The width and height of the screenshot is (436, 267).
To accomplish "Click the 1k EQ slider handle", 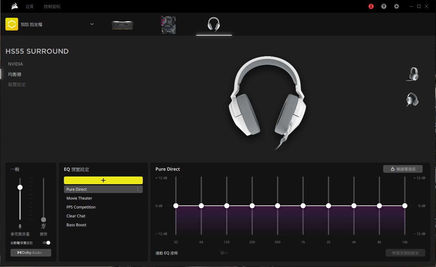I will tap(303, 206).
